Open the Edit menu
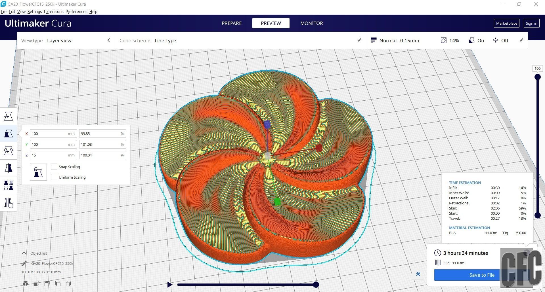The image size is (545, 292). pyautogui.click(x=12, y=12)
